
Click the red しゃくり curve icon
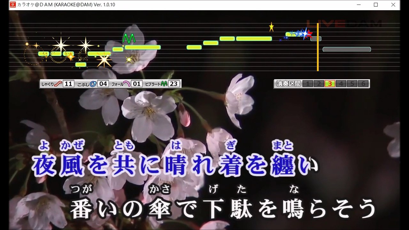(x=58, y=84)
